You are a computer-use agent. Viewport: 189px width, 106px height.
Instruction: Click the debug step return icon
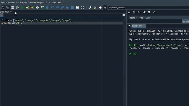62,8
